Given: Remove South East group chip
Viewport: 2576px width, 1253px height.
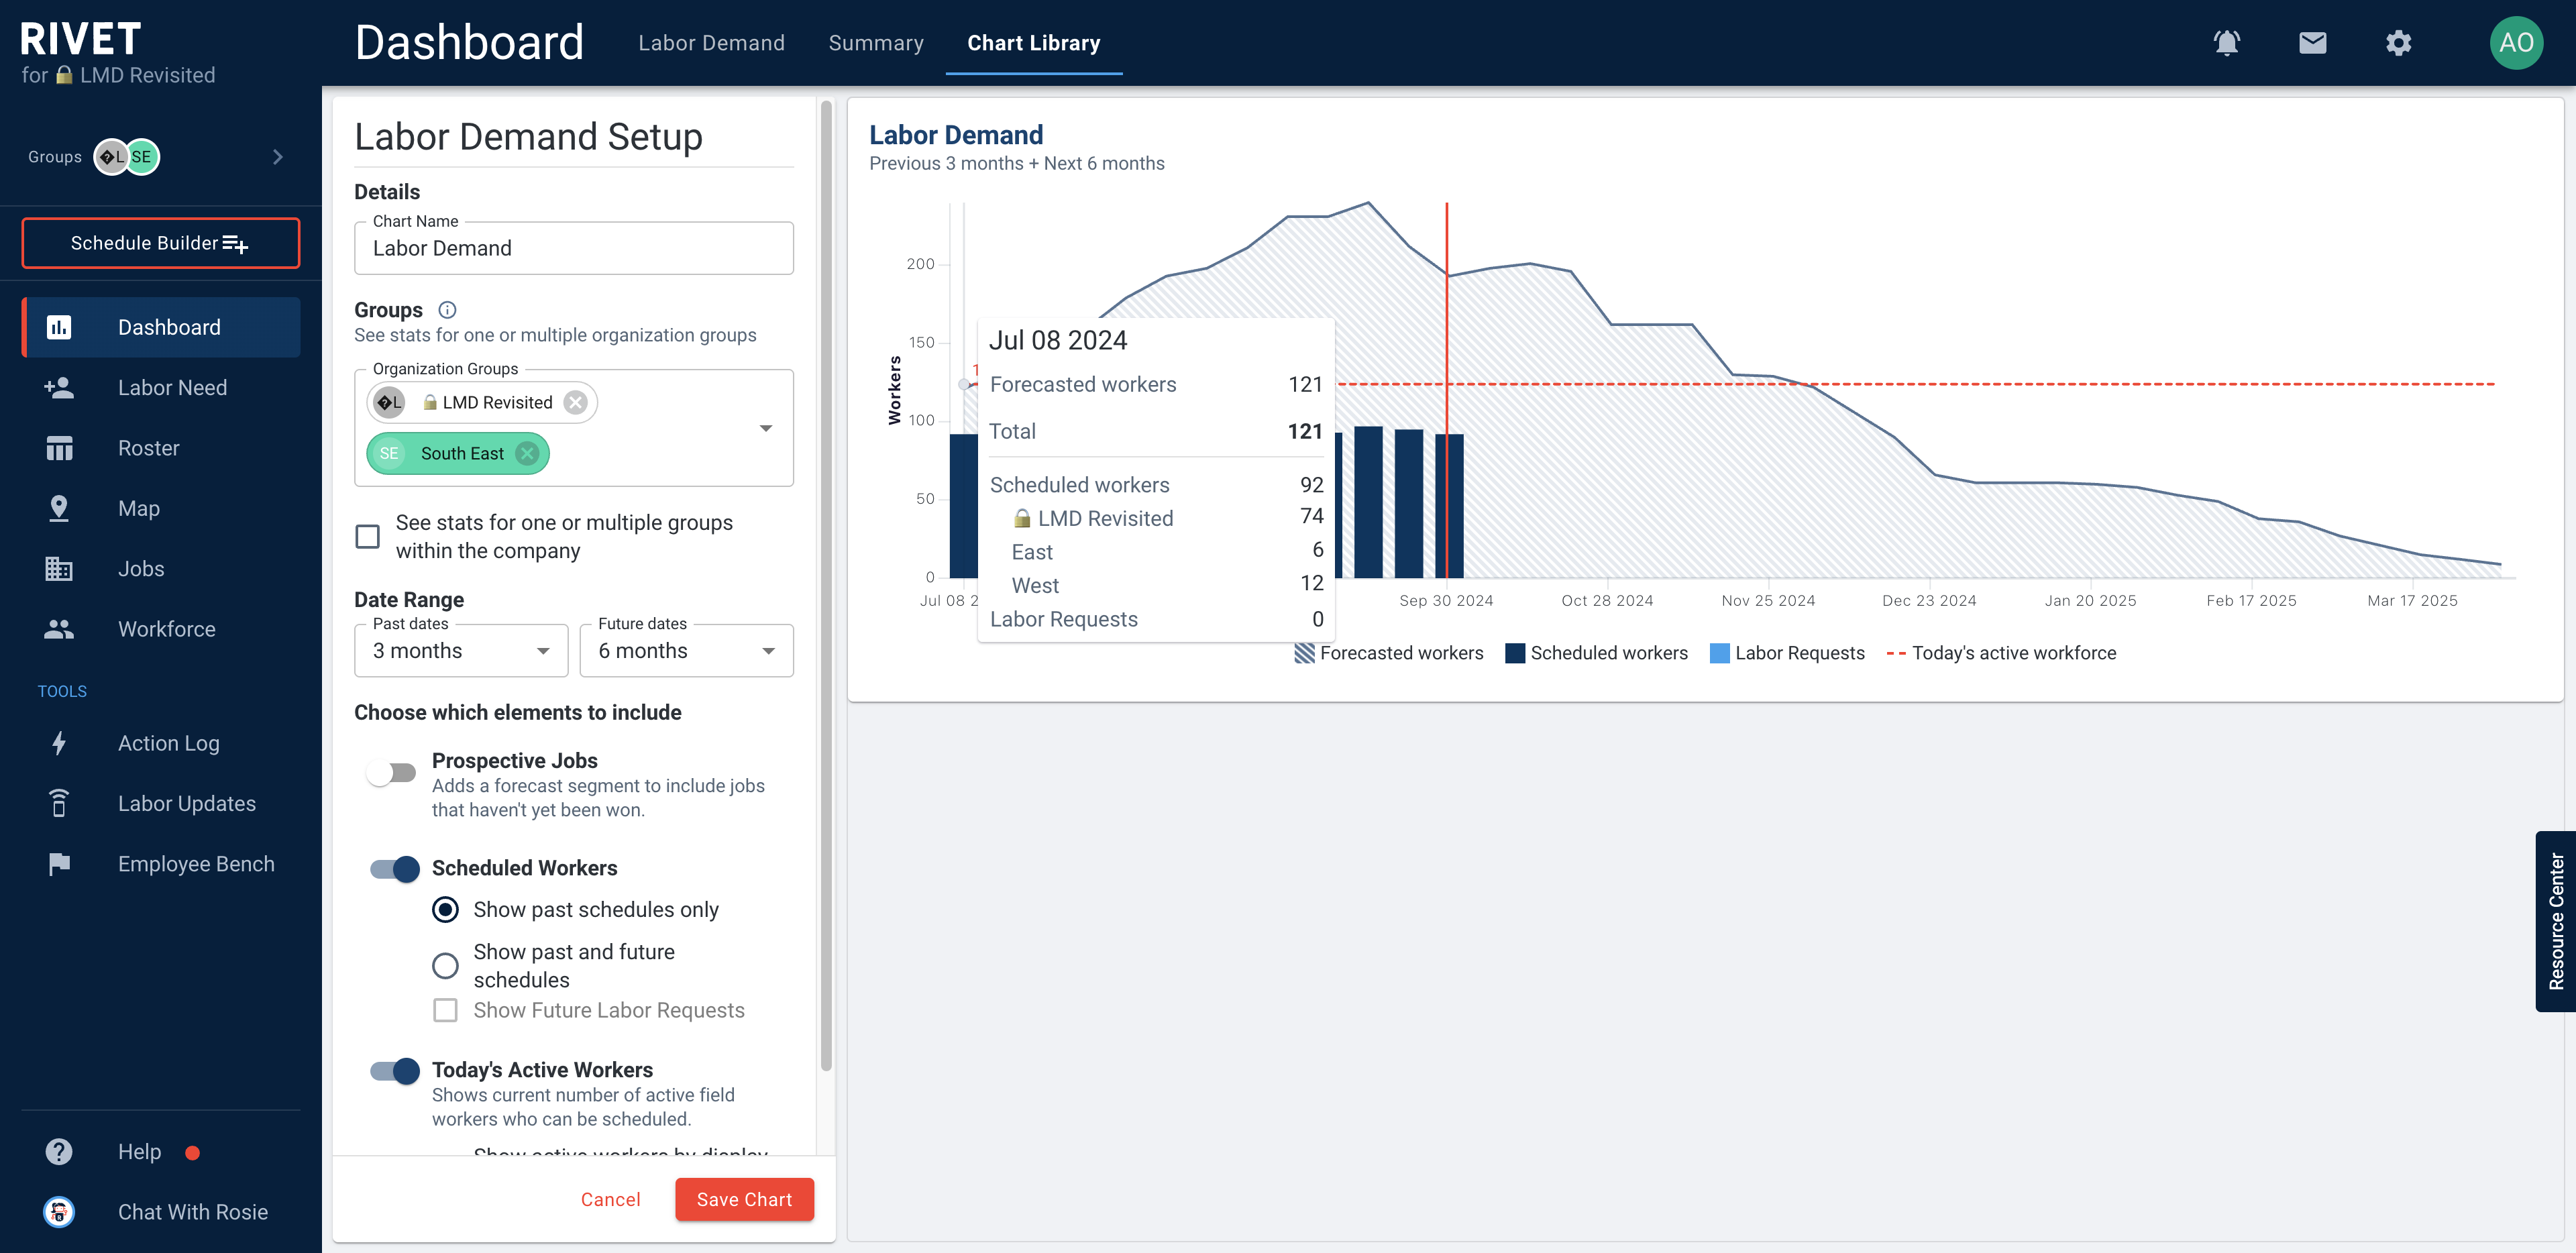Looking at the screenshot, I should click(527, 453).
